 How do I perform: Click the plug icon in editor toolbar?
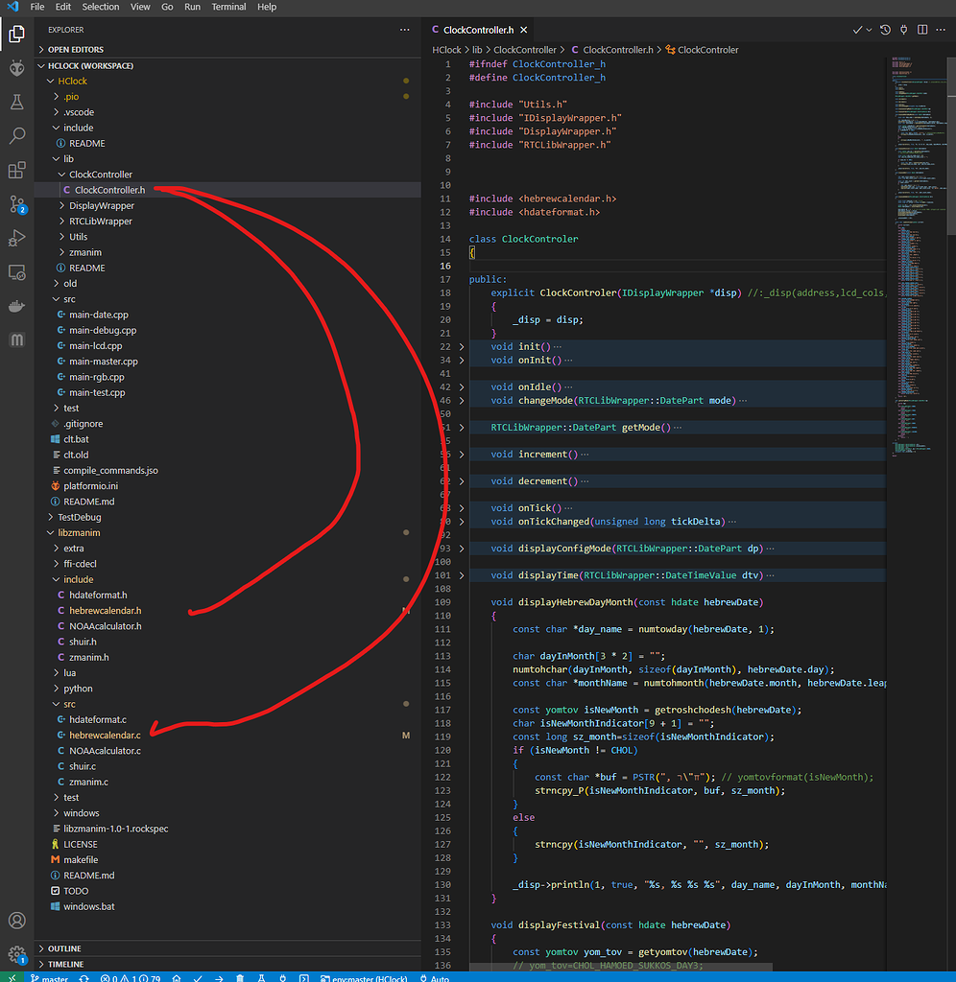point(903,30)
